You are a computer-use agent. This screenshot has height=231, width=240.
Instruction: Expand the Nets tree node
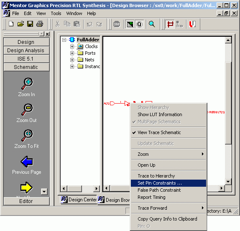click(x=72, y=60)
